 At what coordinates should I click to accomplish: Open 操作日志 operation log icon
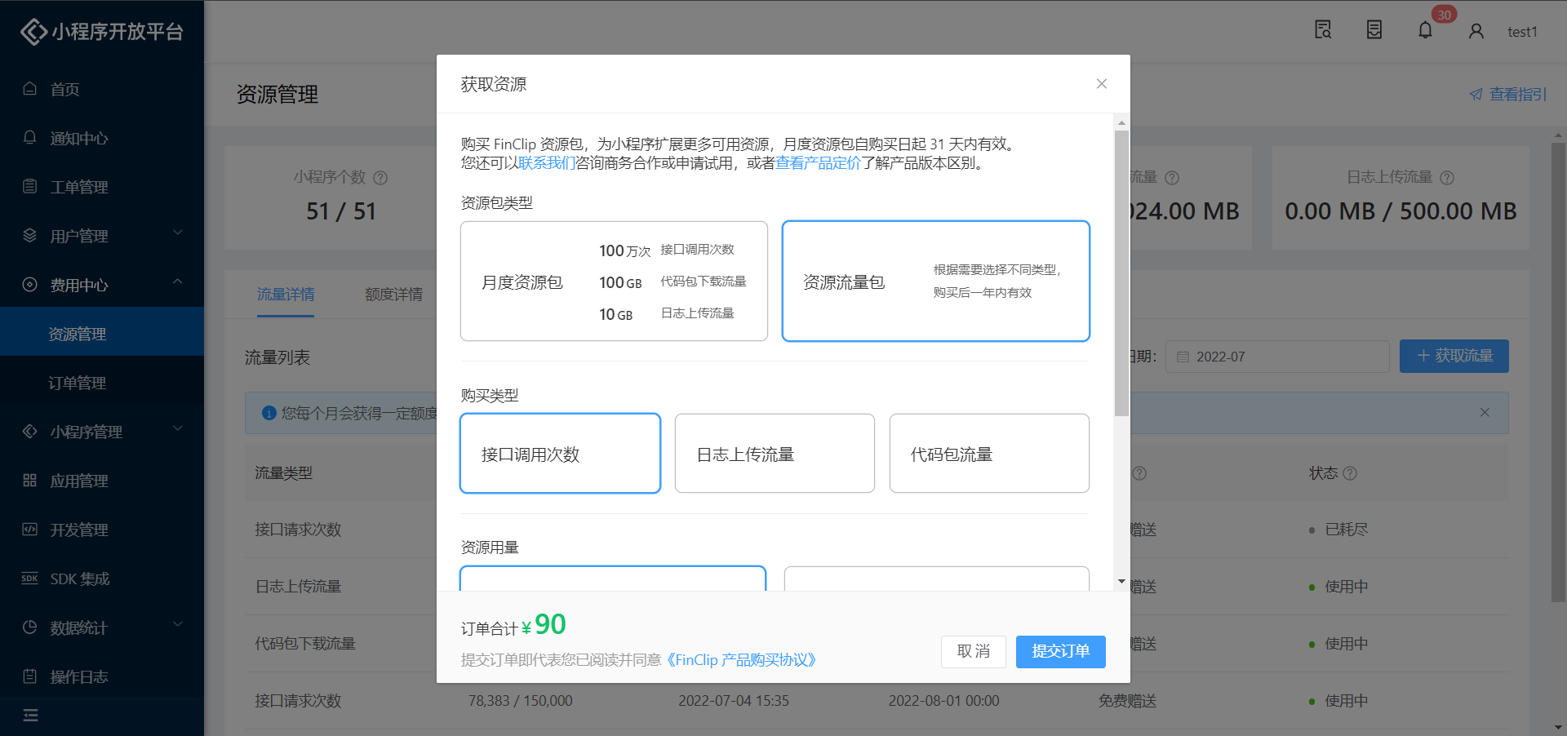click(30, 676)
